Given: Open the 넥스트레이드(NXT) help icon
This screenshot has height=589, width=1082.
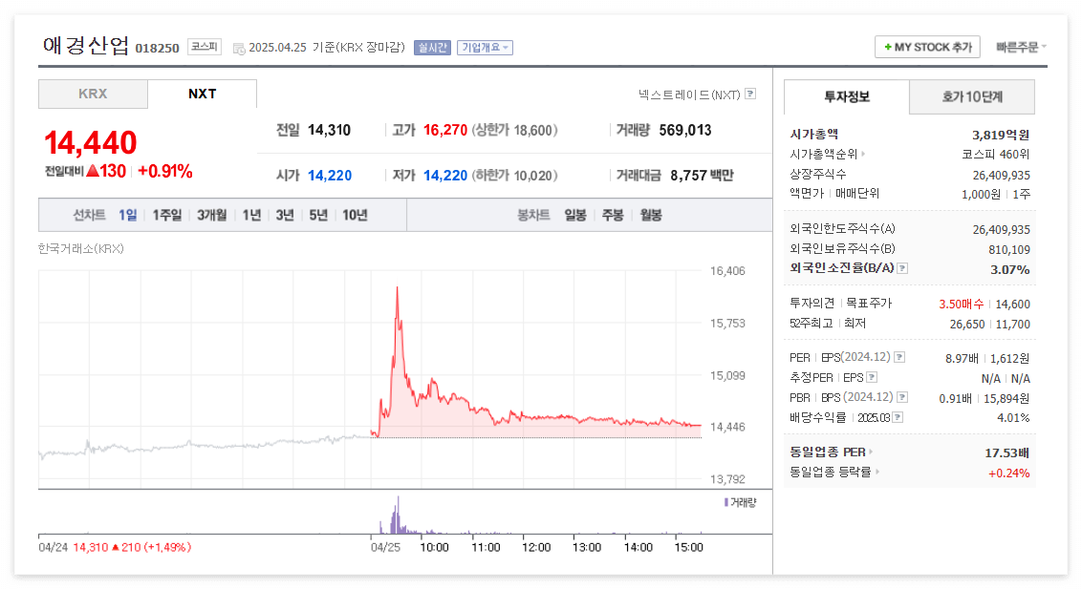Looking at the screenshot, I should pyautogui.click(x=750, y=94).
